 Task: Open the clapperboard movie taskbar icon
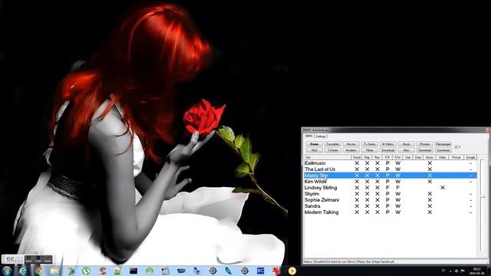[x=165, y=271]
